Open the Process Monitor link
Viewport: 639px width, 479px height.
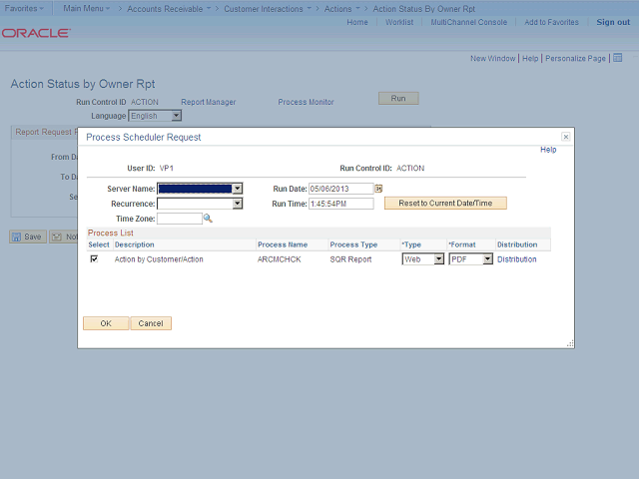(x=306, y=102)
